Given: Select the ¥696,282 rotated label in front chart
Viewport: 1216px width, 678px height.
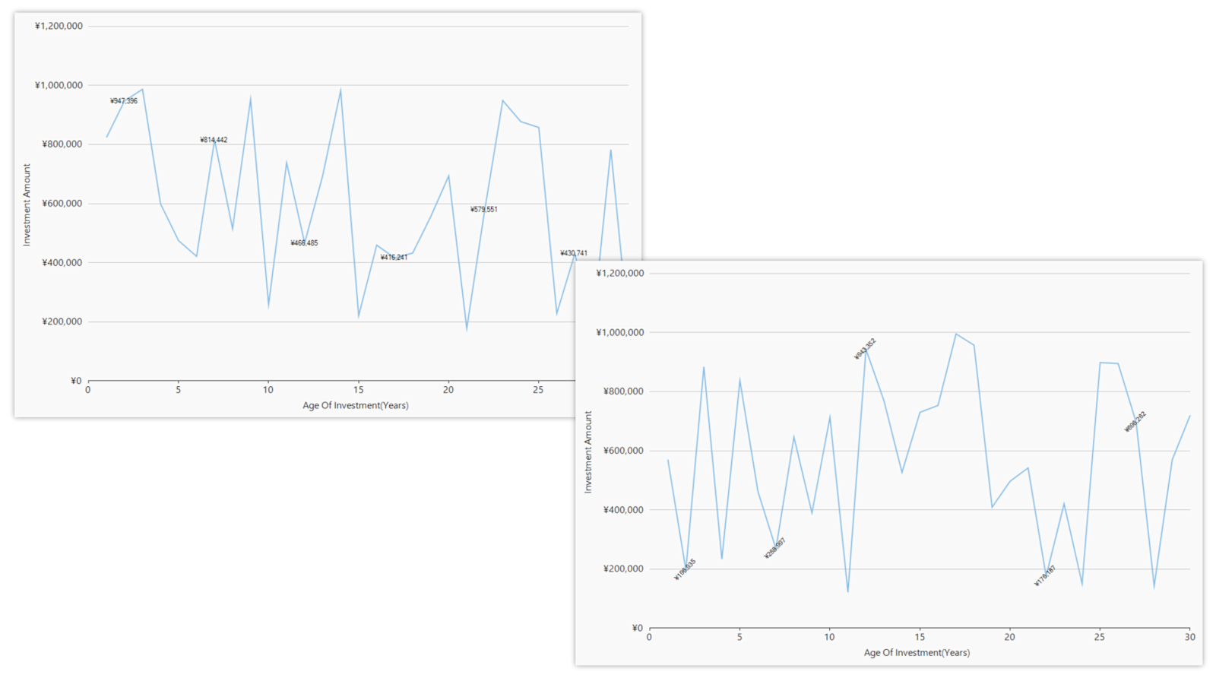Looking at the screenshot, I should (1135, 422).
